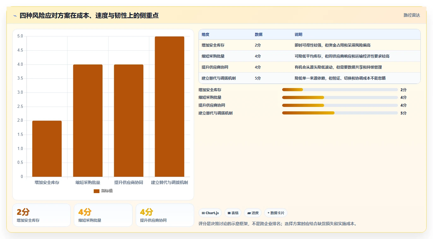The height and width of the screenshot is (239, 433).
Task: Click the 建立替代与调拨机制 bar in the chart
Action: click(169, 107)
